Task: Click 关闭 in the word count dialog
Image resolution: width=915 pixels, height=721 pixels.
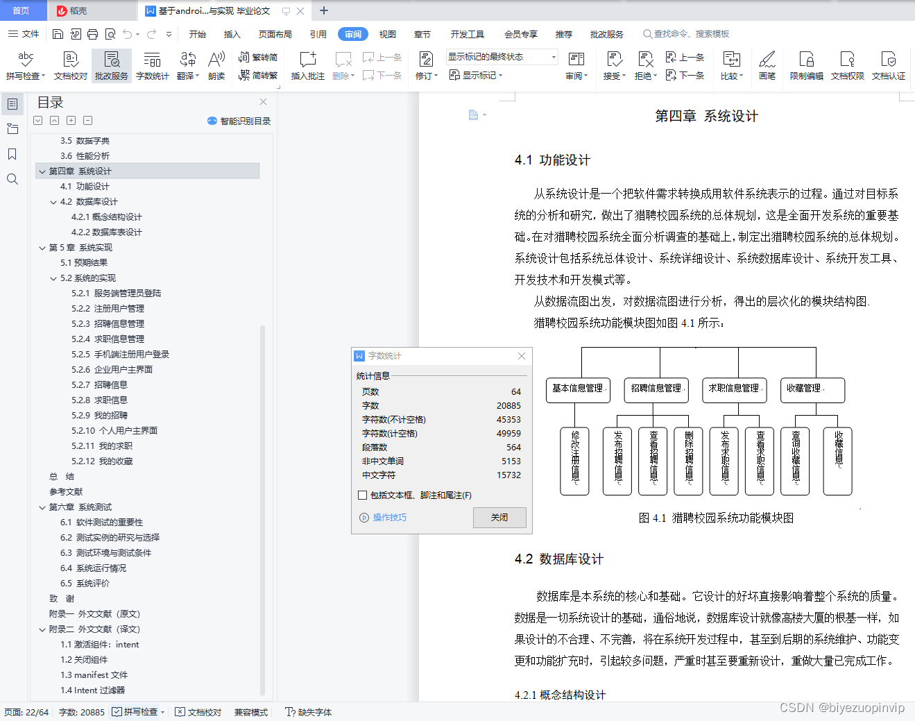Action: click(x=499, y=518)
